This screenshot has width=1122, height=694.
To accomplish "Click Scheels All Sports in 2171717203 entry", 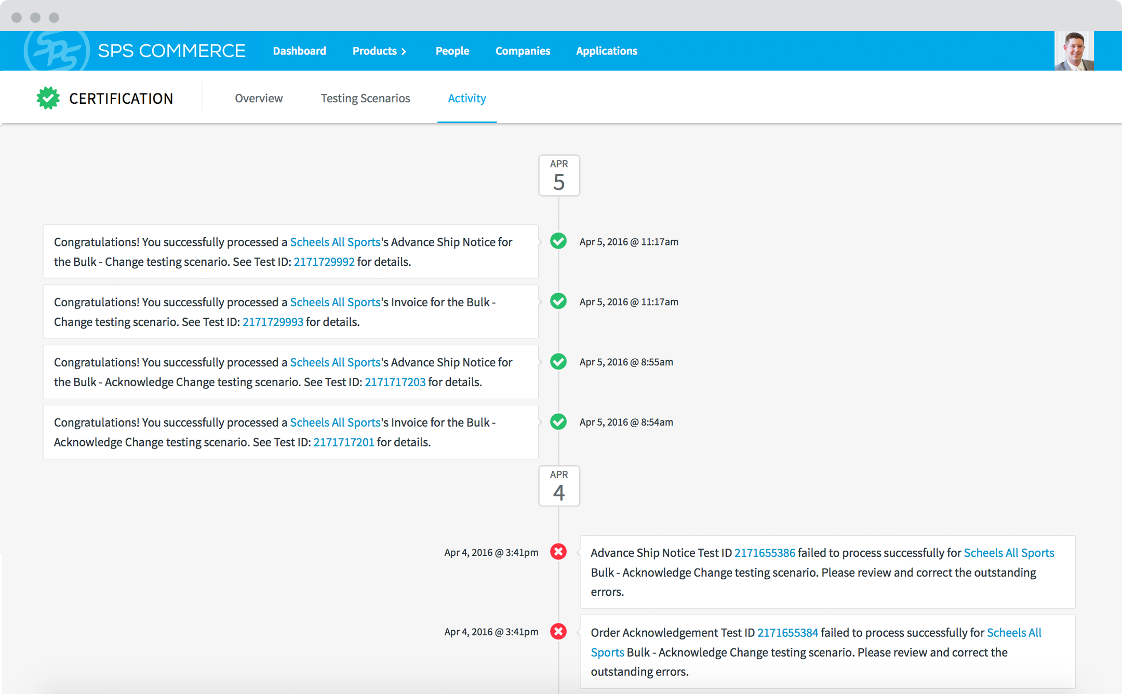I will point(335,362).
